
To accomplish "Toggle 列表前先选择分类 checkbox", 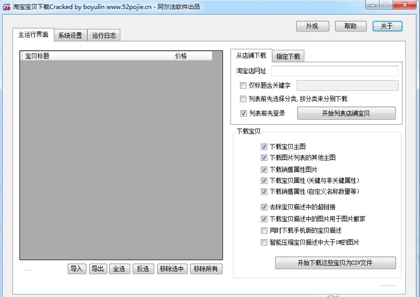I will pos(243,99).
